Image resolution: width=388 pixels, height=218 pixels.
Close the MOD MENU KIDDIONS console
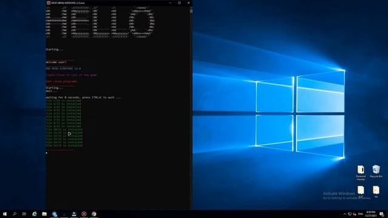(189, 2)
